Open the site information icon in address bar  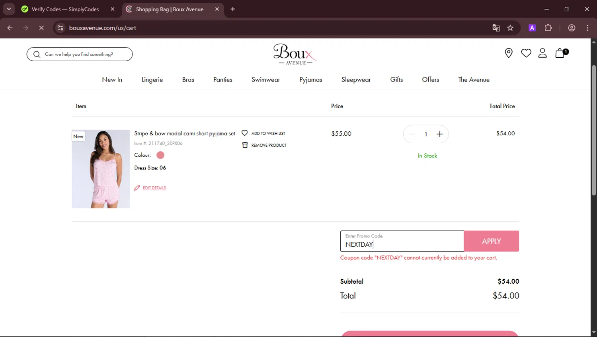coord(60,28)
